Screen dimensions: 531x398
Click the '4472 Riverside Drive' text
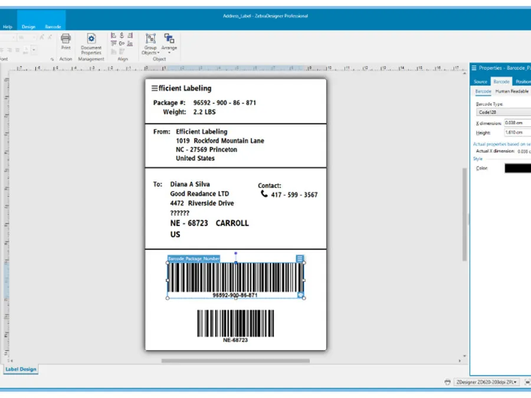tap(202, 203)
